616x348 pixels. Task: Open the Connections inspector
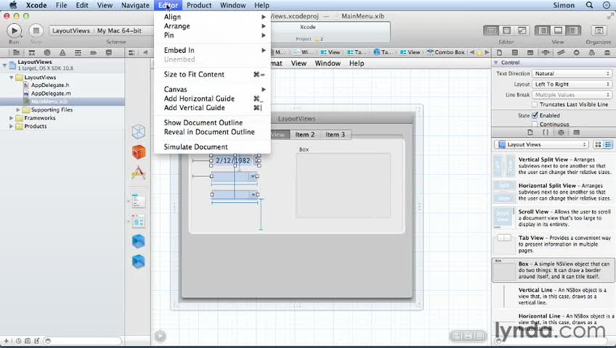click(576, 52)
